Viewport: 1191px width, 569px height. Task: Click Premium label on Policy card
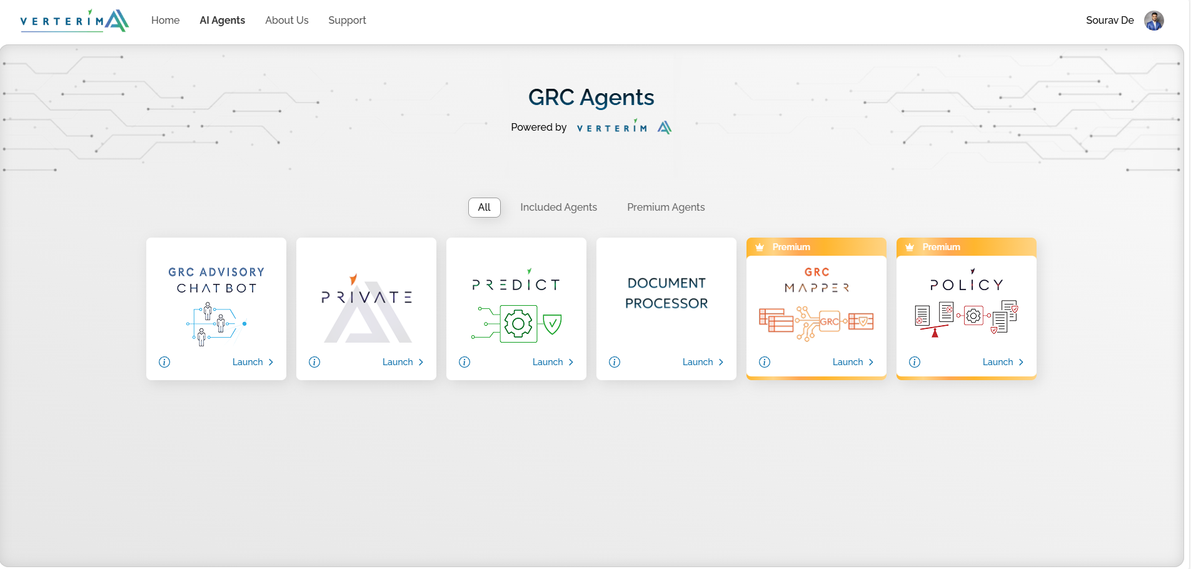[941, 247]
